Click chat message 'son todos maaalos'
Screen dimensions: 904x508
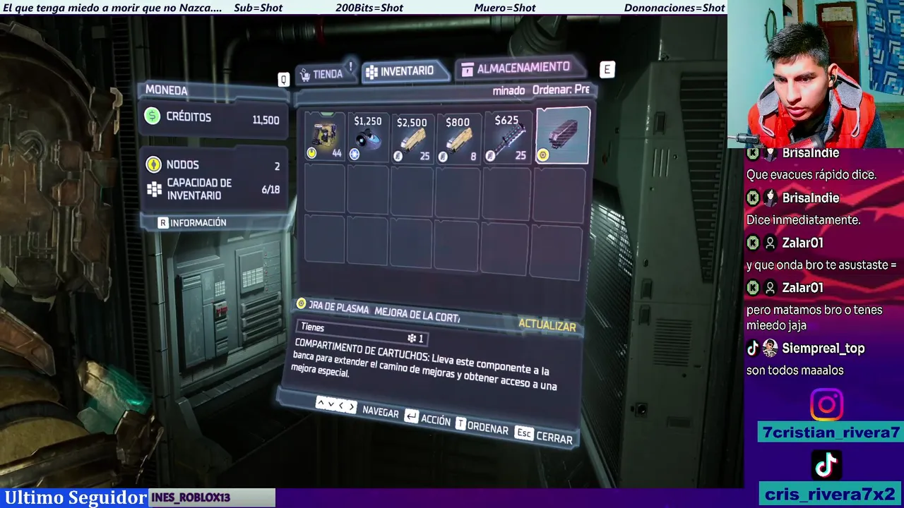click(x=795, y=370)
